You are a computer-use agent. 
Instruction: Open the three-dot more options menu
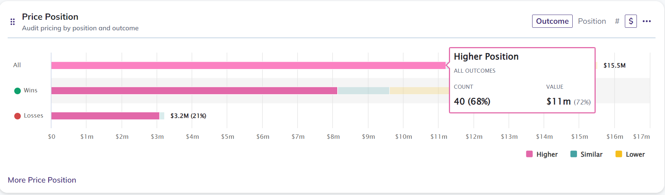[x=647, y=21]
